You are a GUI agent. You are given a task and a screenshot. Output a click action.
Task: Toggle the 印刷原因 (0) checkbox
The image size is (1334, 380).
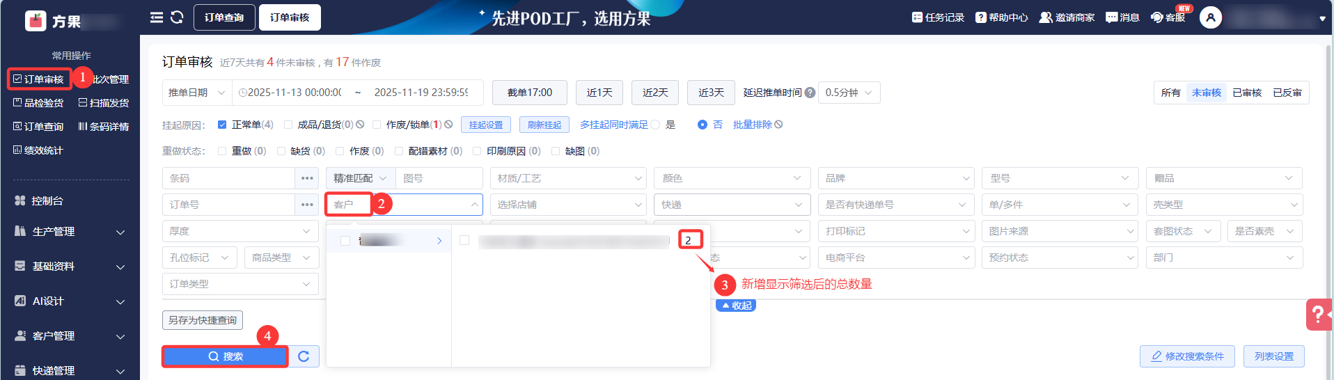pyautogui.click(x=477, y=151)
